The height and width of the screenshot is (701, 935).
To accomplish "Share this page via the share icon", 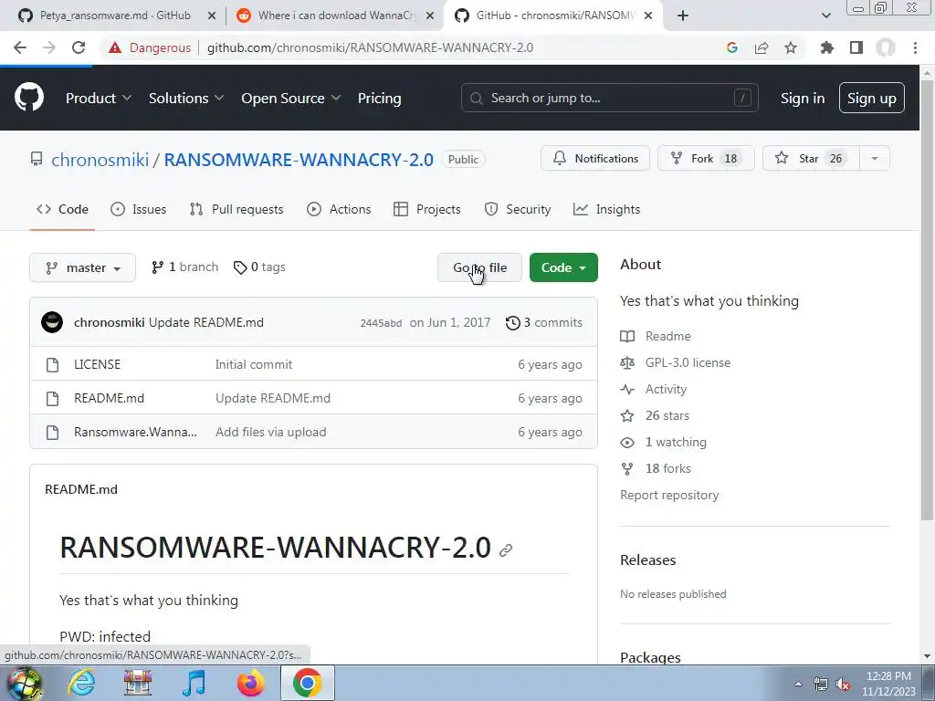I will coord(762,47).
